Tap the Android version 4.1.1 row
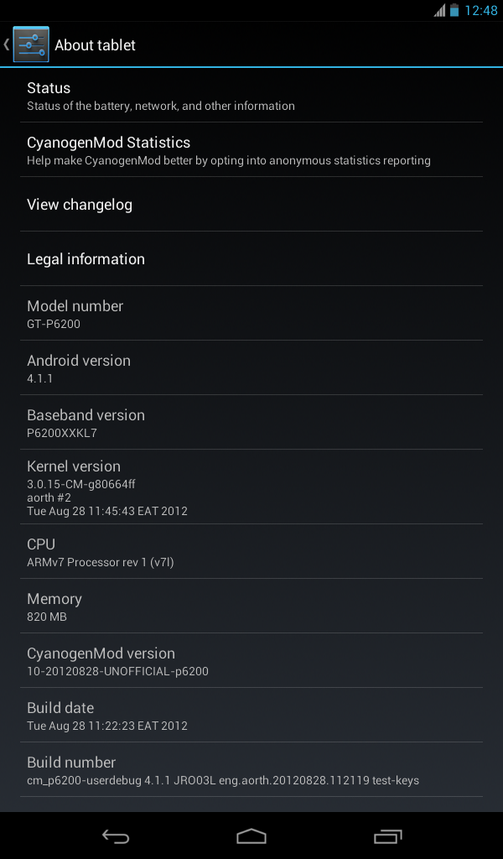503x859 pixels. 251,368
